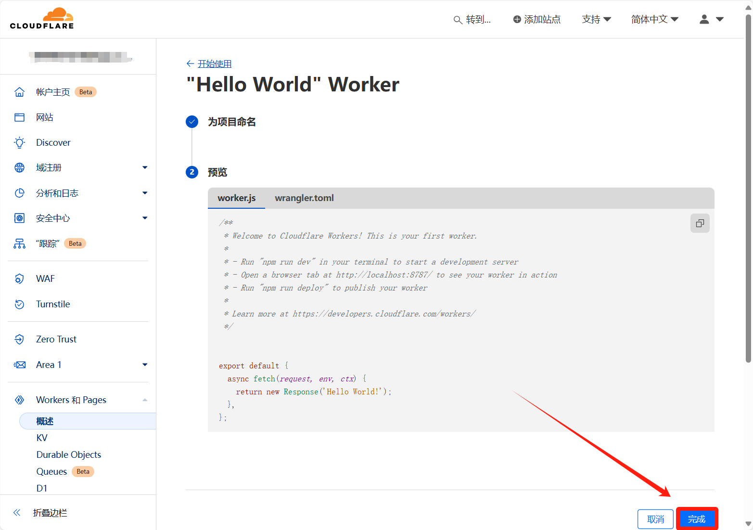Click the 取消 cancel button
Viewport: 753px width, 530px height.
(655, 519)
